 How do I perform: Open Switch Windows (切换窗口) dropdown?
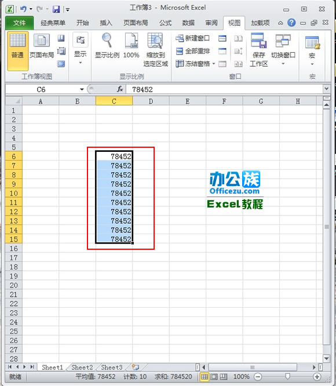click(283, 50)
